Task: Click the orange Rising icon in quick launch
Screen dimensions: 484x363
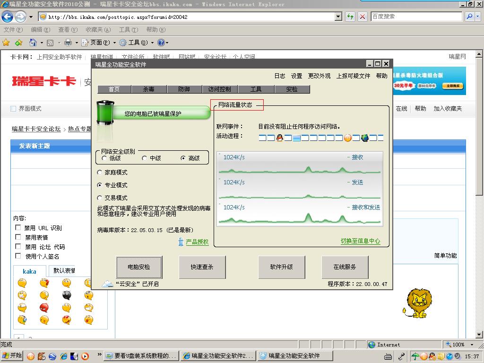Action: pos(31,356)
